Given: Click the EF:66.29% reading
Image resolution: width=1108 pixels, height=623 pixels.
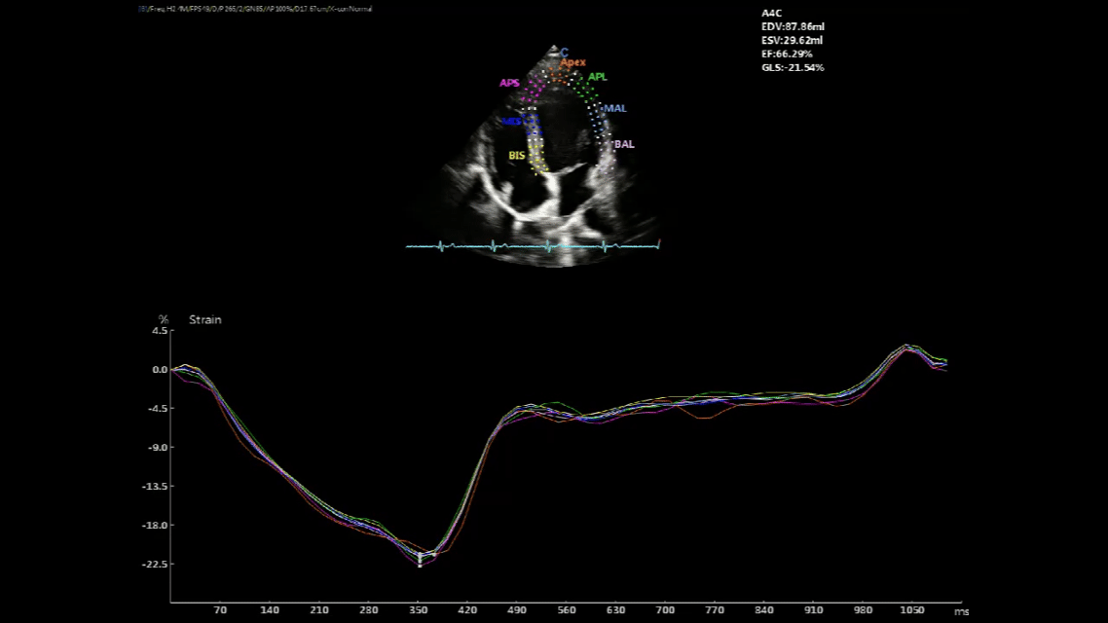Looking at the screenshot, I should pos(788,54).
